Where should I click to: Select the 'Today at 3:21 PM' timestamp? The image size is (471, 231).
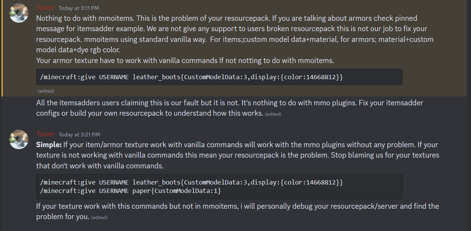pyautogui.click(x=79, y=135)
